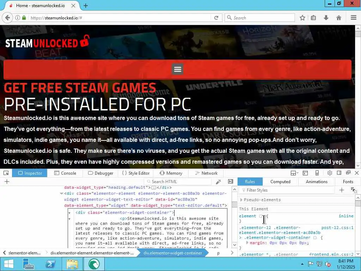361x271 pixels.
Task: Click the Filter Styles field
Action: 287,190
